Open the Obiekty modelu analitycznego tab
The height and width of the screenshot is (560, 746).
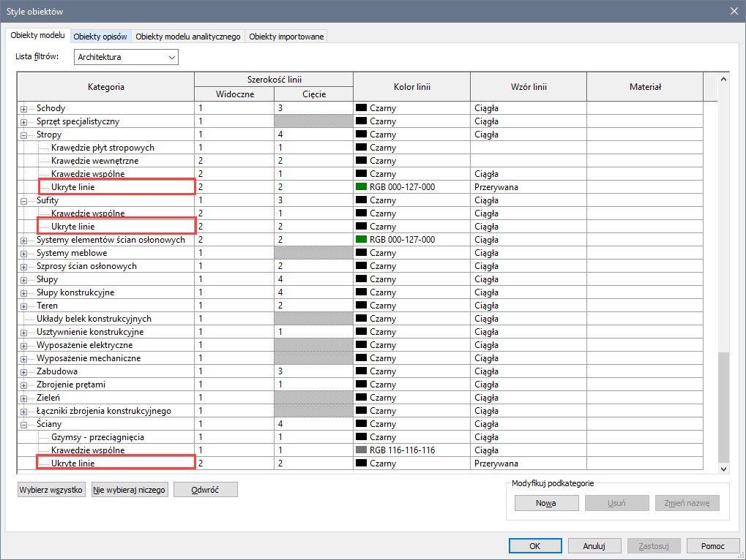click(x=187, y=37)
